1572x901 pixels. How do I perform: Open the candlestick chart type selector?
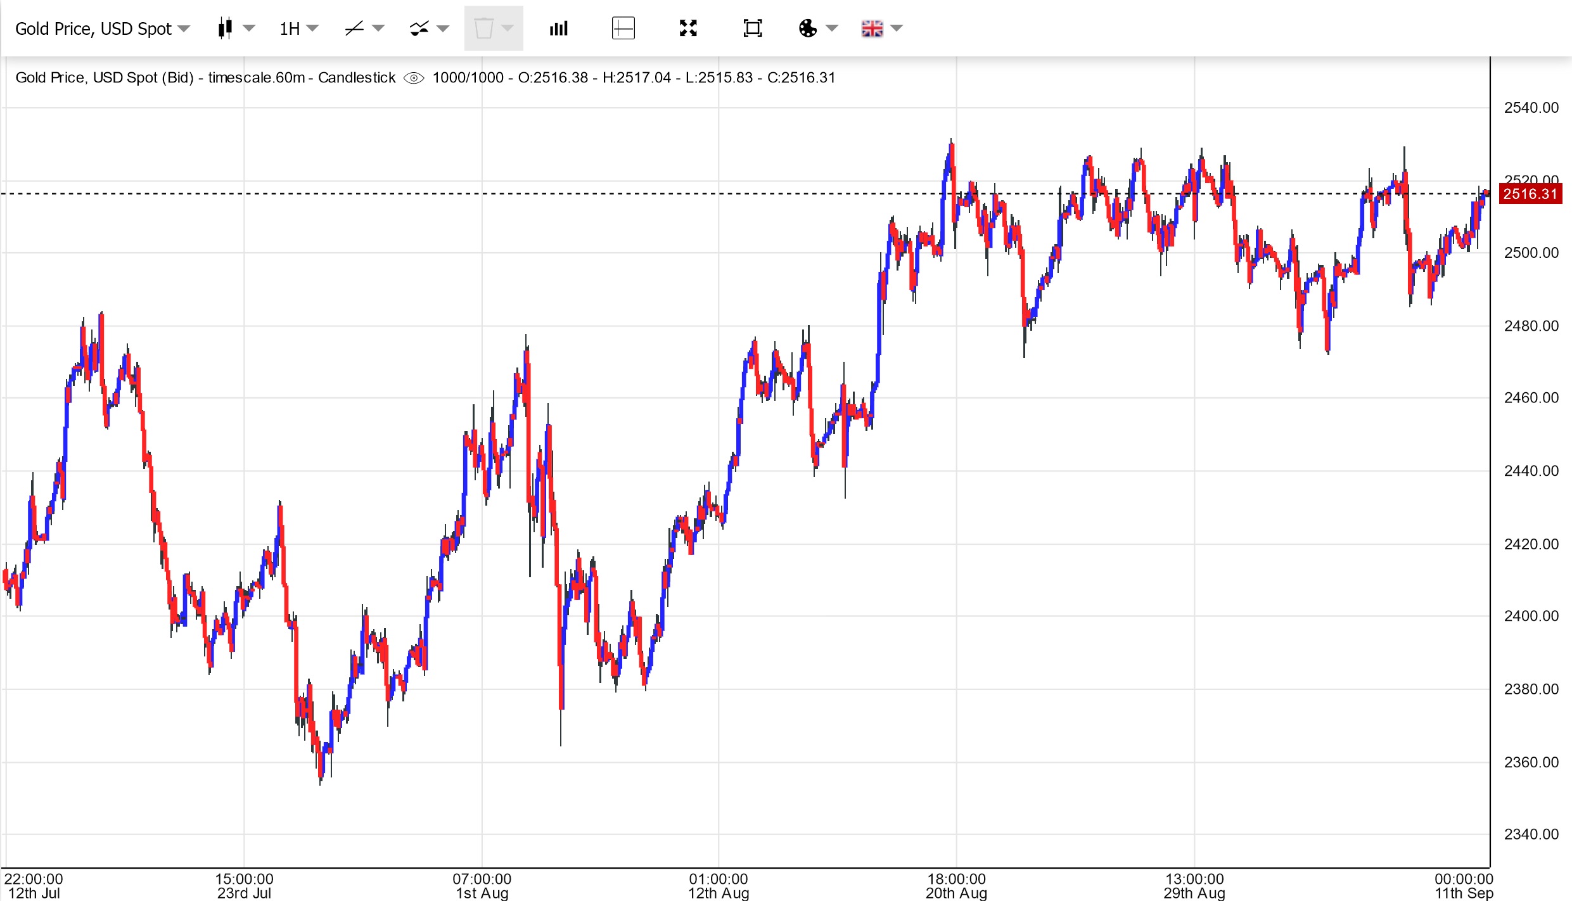pos(226,29)
